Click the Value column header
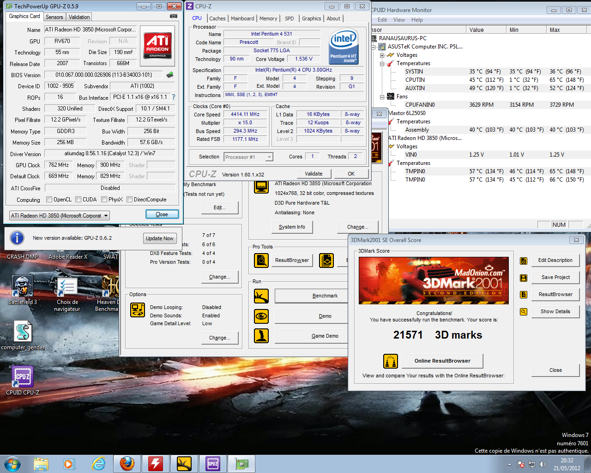This screenshot has height=473, width=591. (486, 30)
